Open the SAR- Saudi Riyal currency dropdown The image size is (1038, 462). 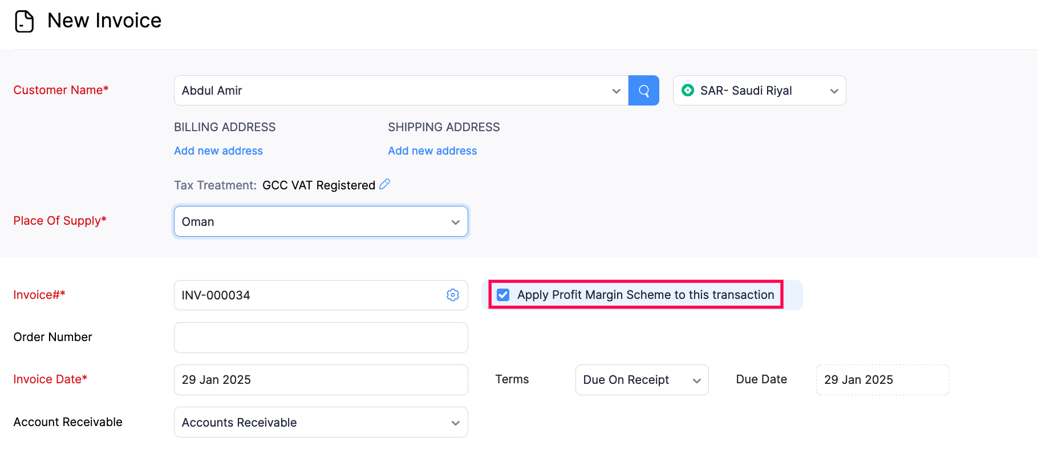pos(759,91)
